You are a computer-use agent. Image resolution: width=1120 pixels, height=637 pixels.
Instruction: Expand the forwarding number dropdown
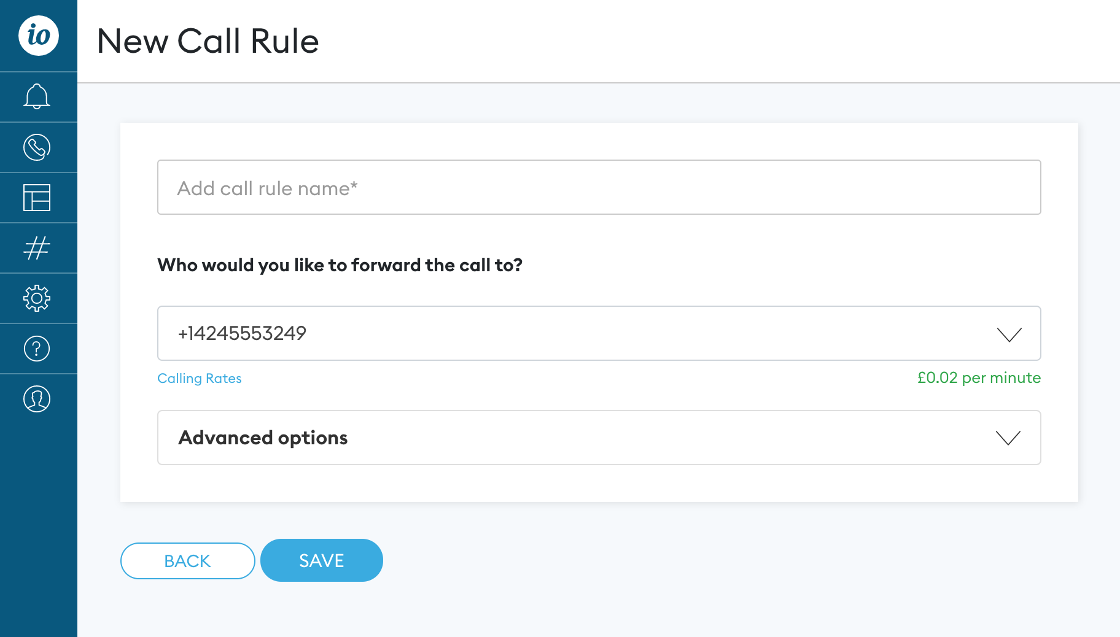point(599,333)
